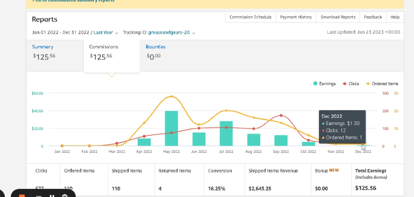Image resolution: width=414 pixels, height=197 pixels.
Task: Click the $125.56 total earnings value
Action: point(366,188)
